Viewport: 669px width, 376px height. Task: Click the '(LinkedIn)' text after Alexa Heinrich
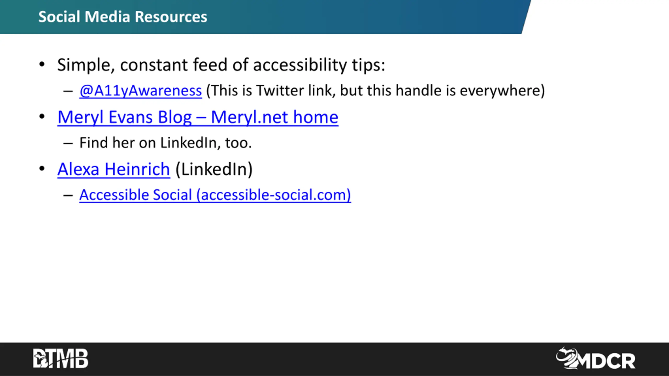(x=214, y=169)
